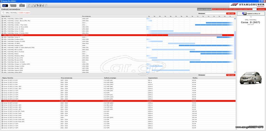Click icon beside OPEL / VAUXHALL Cascada row
The height and width of the screenshot is (131, 266).
click(x=2, y=23)
